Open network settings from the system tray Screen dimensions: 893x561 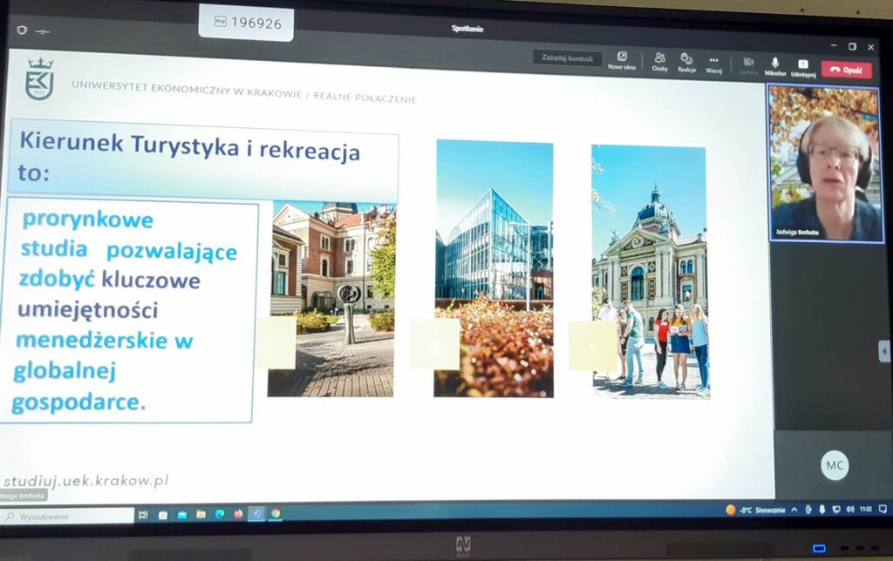(836, 510)
